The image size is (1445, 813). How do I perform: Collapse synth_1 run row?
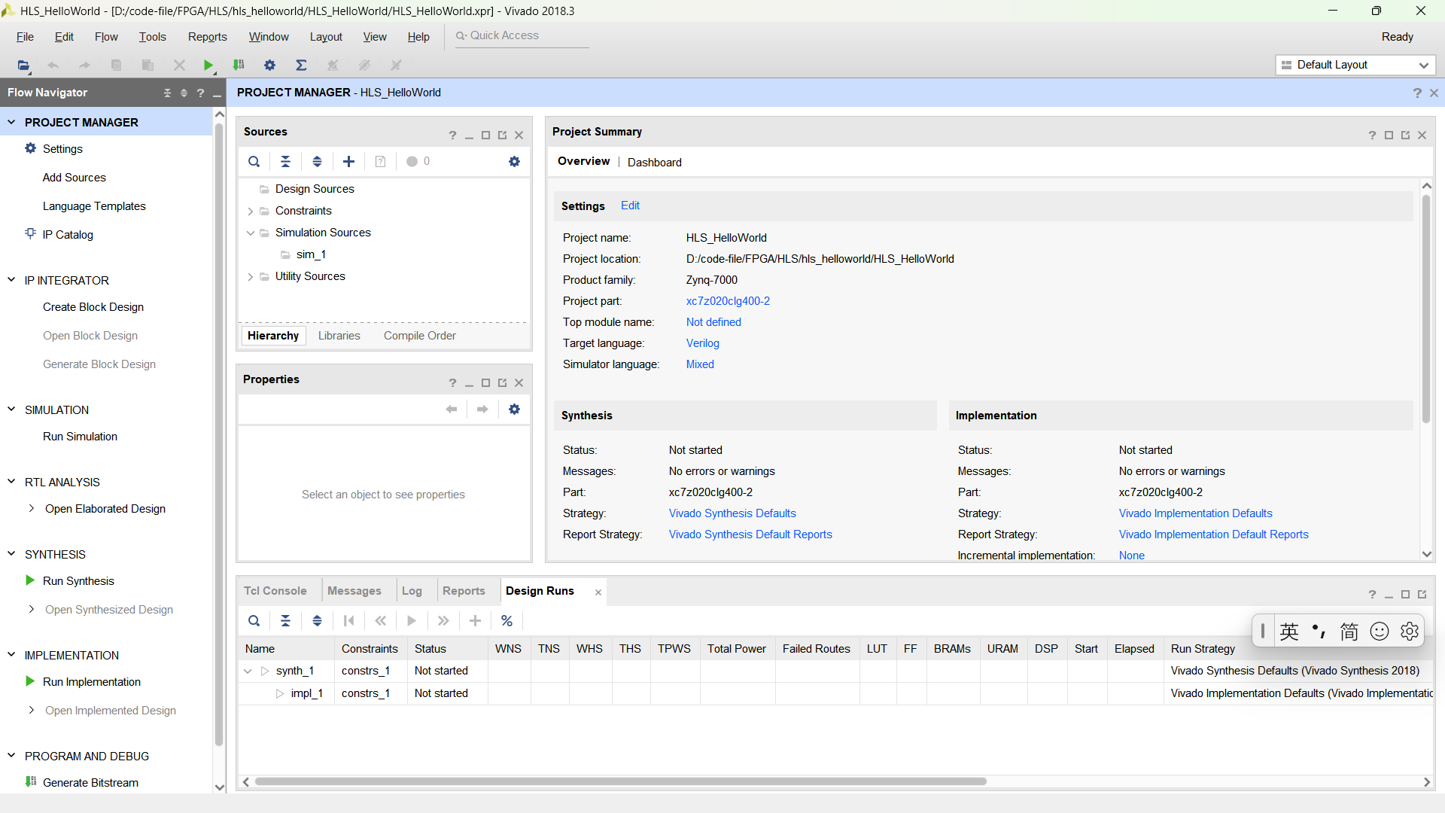(x=248, y=671)
